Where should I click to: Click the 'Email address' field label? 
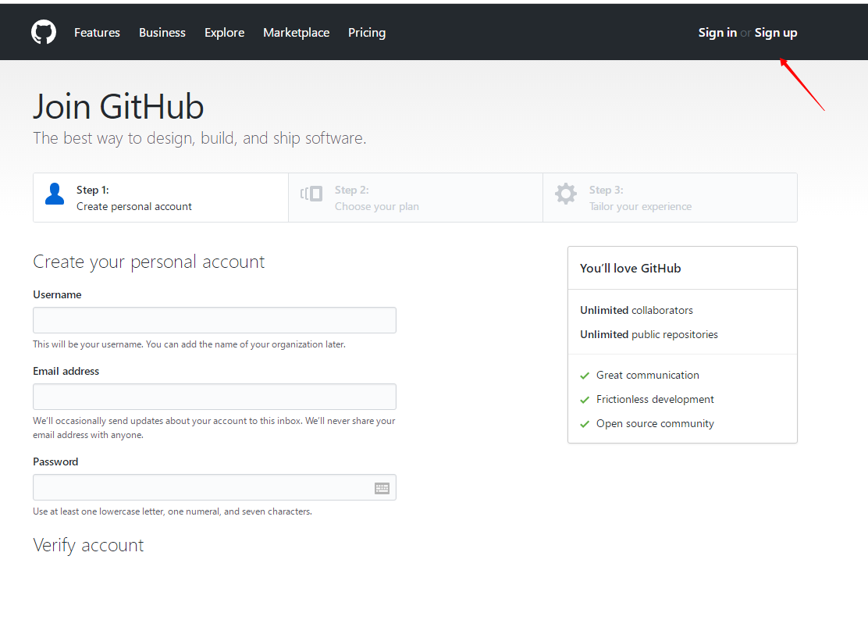click(x=66, y=371)
